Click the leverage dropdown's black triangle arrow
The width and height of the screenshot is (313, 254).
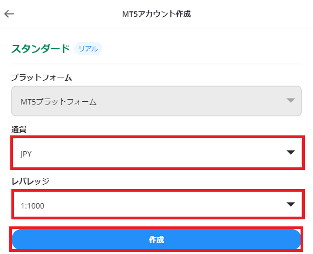point(291,204)
